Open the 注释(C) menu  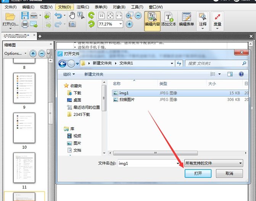[x=83, y=7]
